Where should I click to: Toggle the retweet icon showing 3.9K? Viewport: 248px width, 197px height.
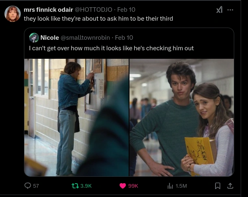(x=75, y=186)
